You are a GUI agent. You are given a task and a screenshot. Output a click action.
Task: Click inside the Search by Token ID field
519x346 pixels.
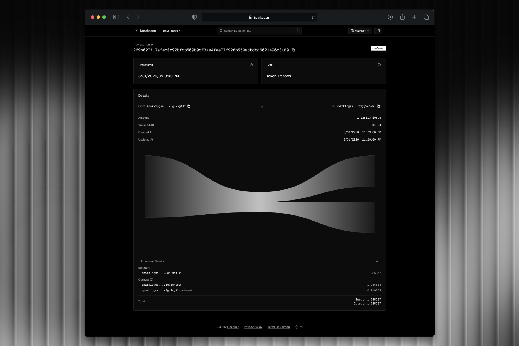tap(257, 31)
